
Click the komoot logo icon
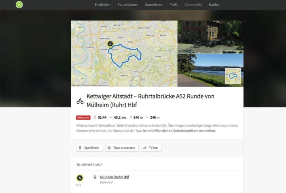coord(19,5)
